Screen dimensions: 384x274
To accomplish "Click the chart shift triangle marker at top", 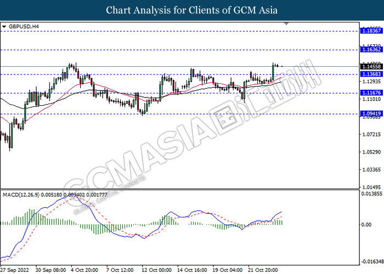I will pos(286,24).
